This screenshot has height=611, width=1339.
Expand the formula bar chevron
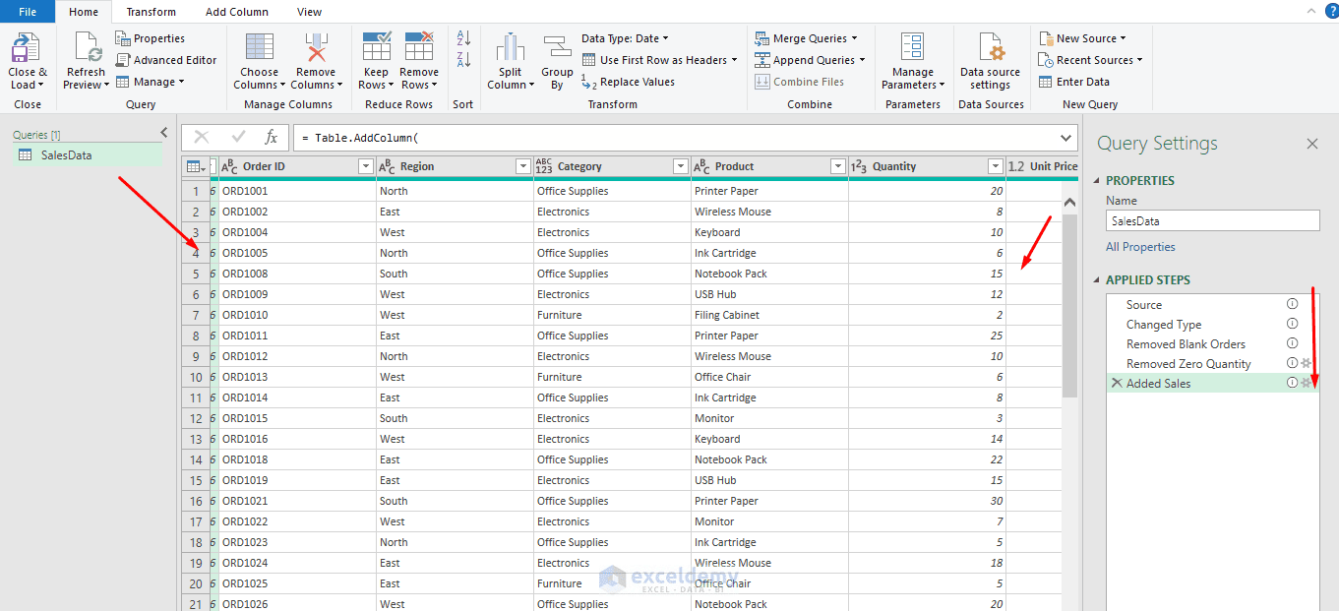point(1066,138)
